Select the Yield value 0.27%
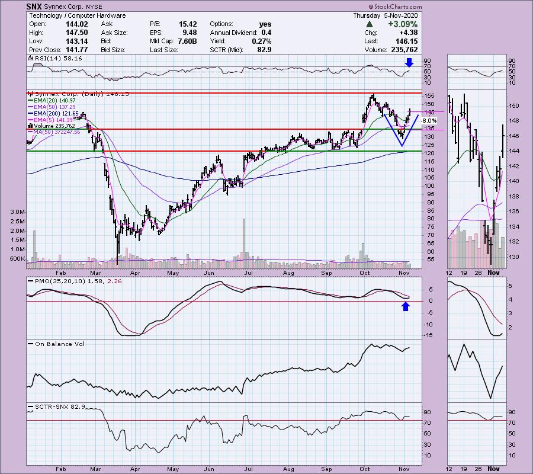Screen dimensions: 533x474 pyautogui.click(x=262, y=41)
